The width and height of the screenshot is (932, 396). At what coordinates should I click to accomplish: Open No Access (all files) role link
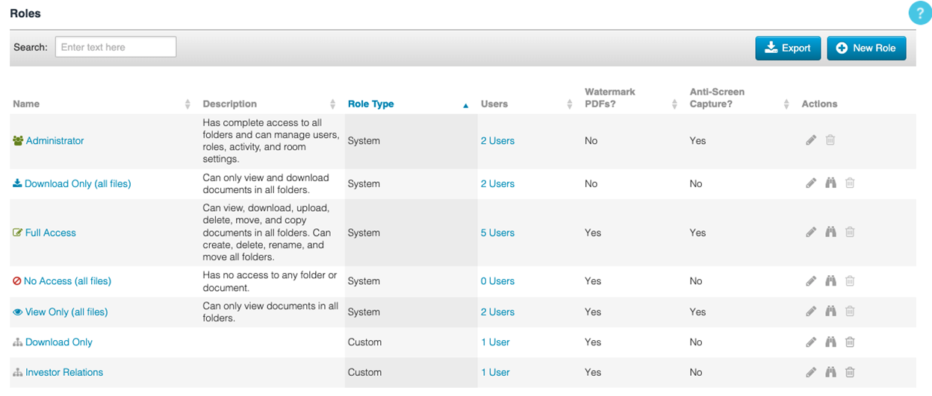click(x=67, y=281)
